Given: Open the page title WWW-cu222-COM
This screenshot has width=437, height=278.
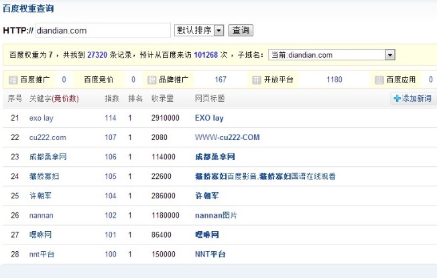Looking at the screenshot, I should tap(227, 137).
